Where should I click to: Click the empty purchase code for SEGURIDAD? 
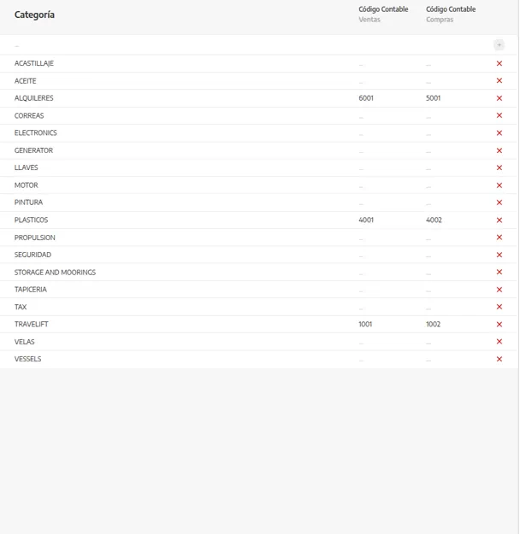tap(428, 256)
